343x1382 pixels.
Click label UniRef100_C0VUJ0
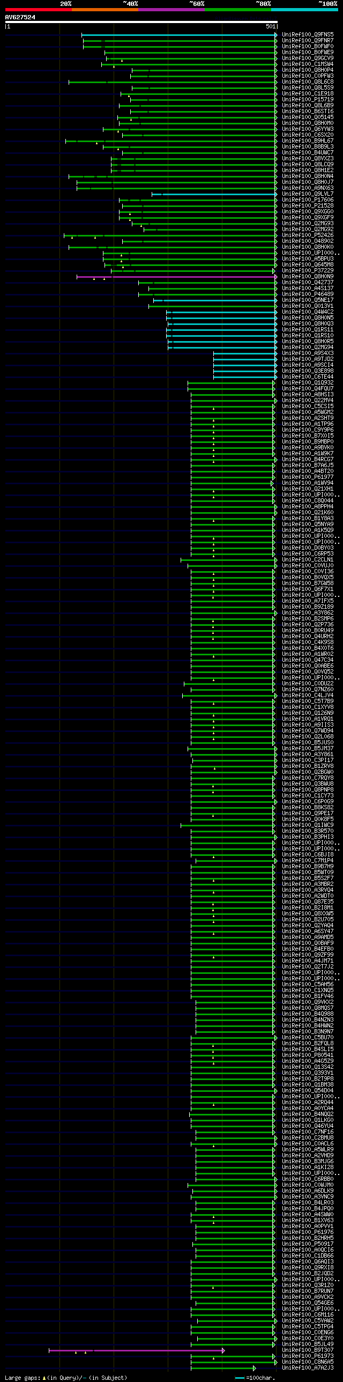[x=308, y=566]
